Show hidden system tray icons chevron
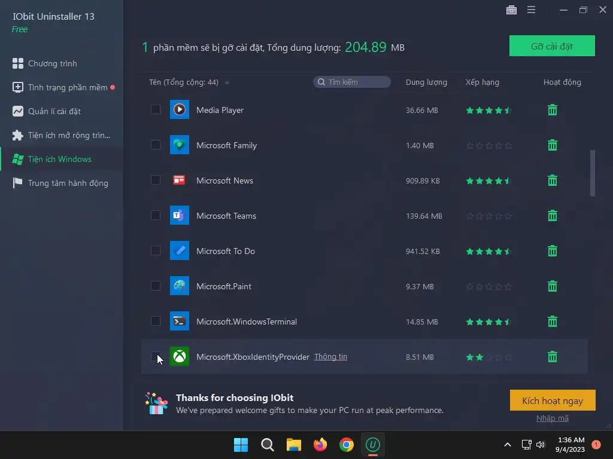The image size is (613, 459). click(x=508, y=445)
